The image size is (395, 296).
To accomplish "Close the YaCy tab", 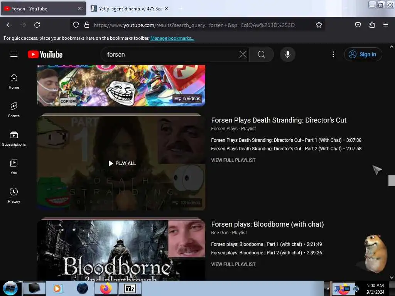I will click(167, 8).
